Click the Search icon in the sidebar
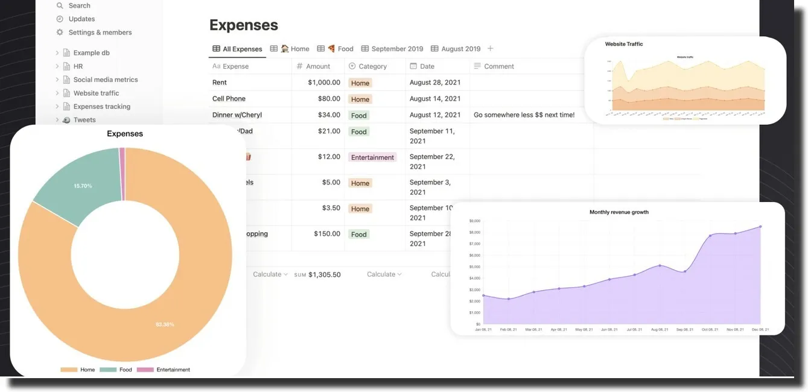This screenshot has height=392, width=808. tap(59, 5)
